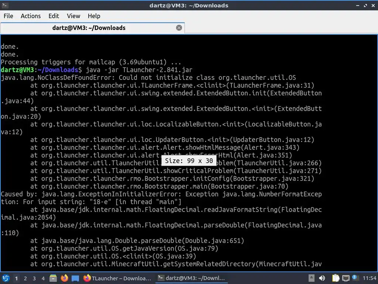Open the Help menu

(x=94, y=16)
